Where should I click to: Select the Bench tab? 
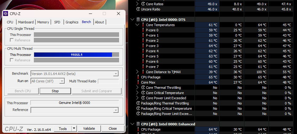tap(86, 22)
